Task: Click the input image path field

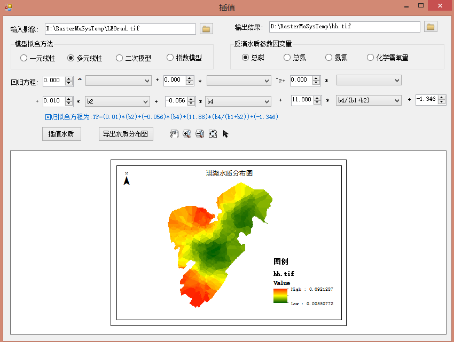Action: (121, 29)
